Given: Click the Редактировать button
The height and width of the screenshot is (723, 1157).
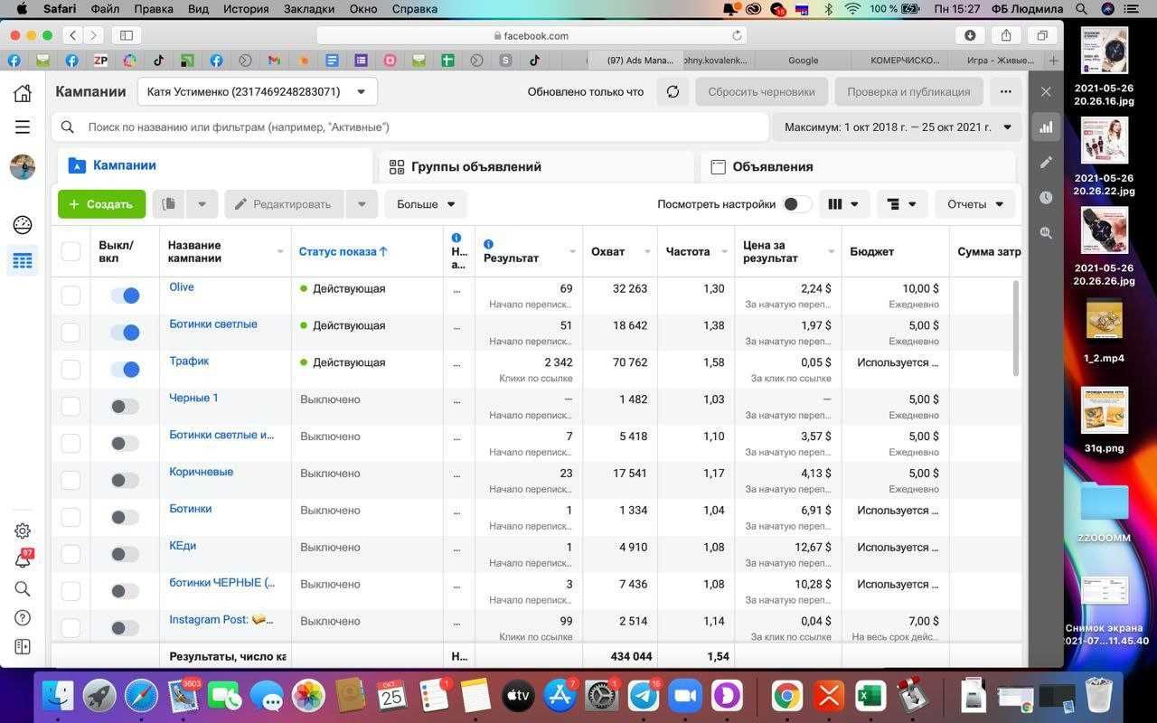Looking at the screenshot, I should click(285, 204).
